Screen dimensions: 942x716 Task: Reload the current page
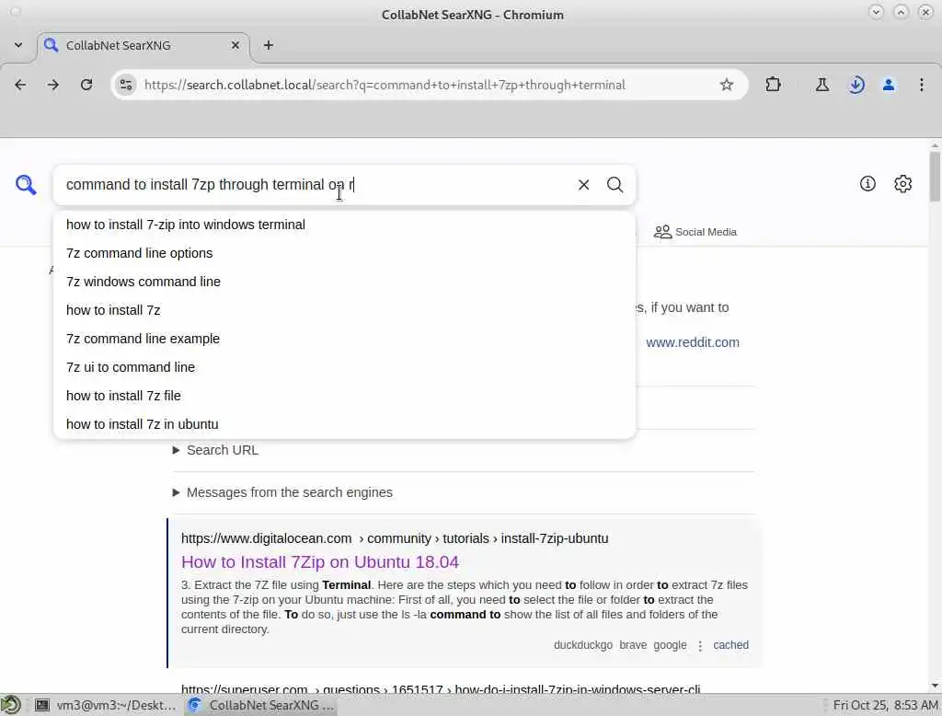86,85
